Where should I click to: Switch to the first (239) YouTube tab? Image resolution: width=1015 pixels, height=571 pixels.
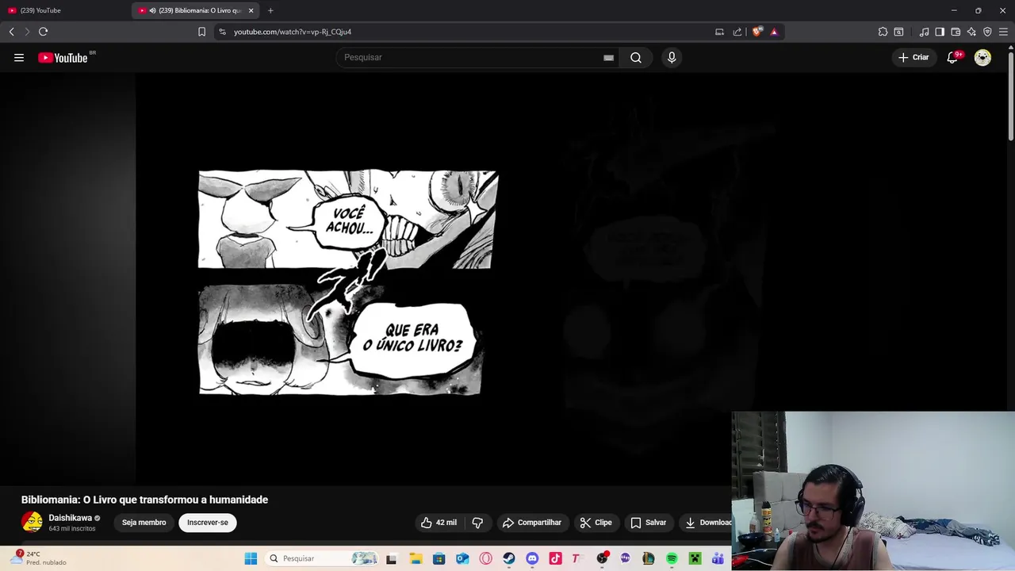63,10
